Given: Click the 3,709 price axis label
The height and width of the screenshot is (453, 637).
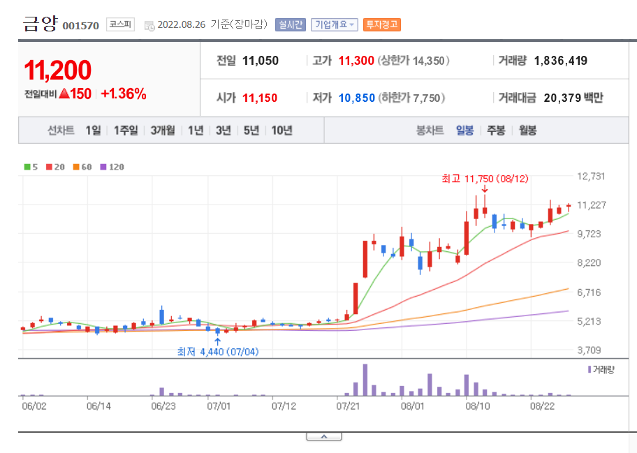Looking at the screenshot, I should tap(589, 350).
